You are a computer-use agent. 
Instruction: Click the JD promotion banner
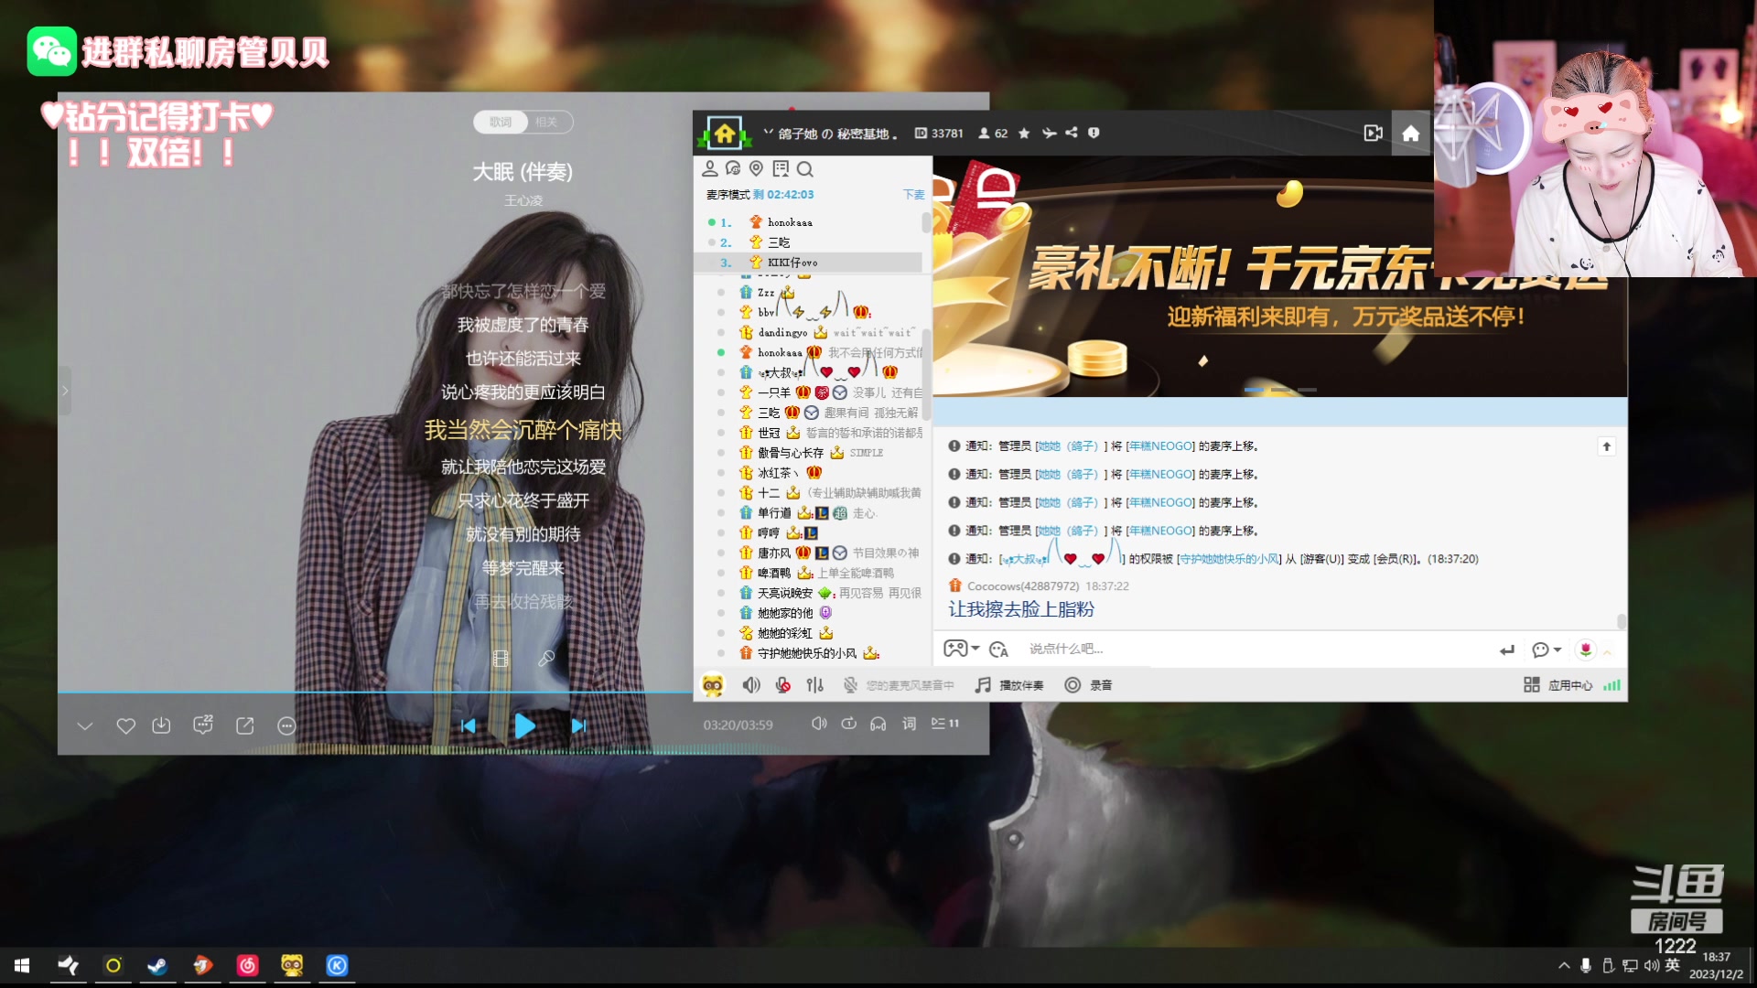[x=1279, y=276]
